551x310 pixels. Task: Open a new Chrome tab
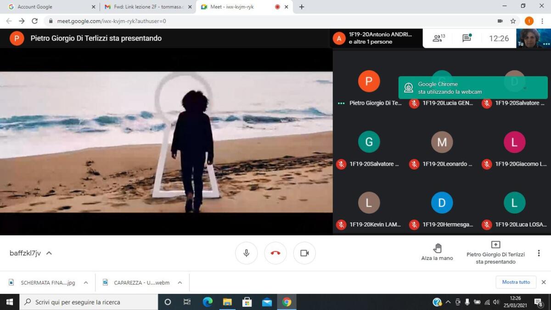(x=302, y=7)
